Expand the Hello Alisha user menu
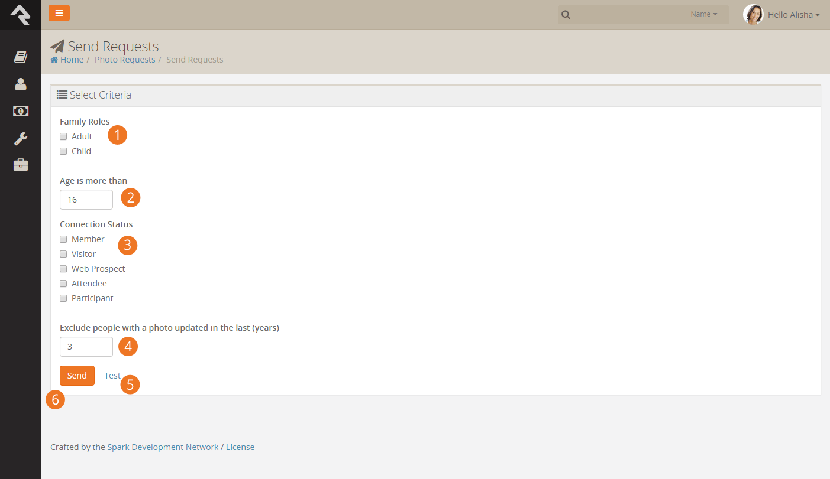The width and height of the screenshot is (830, 479). [794, 15]
